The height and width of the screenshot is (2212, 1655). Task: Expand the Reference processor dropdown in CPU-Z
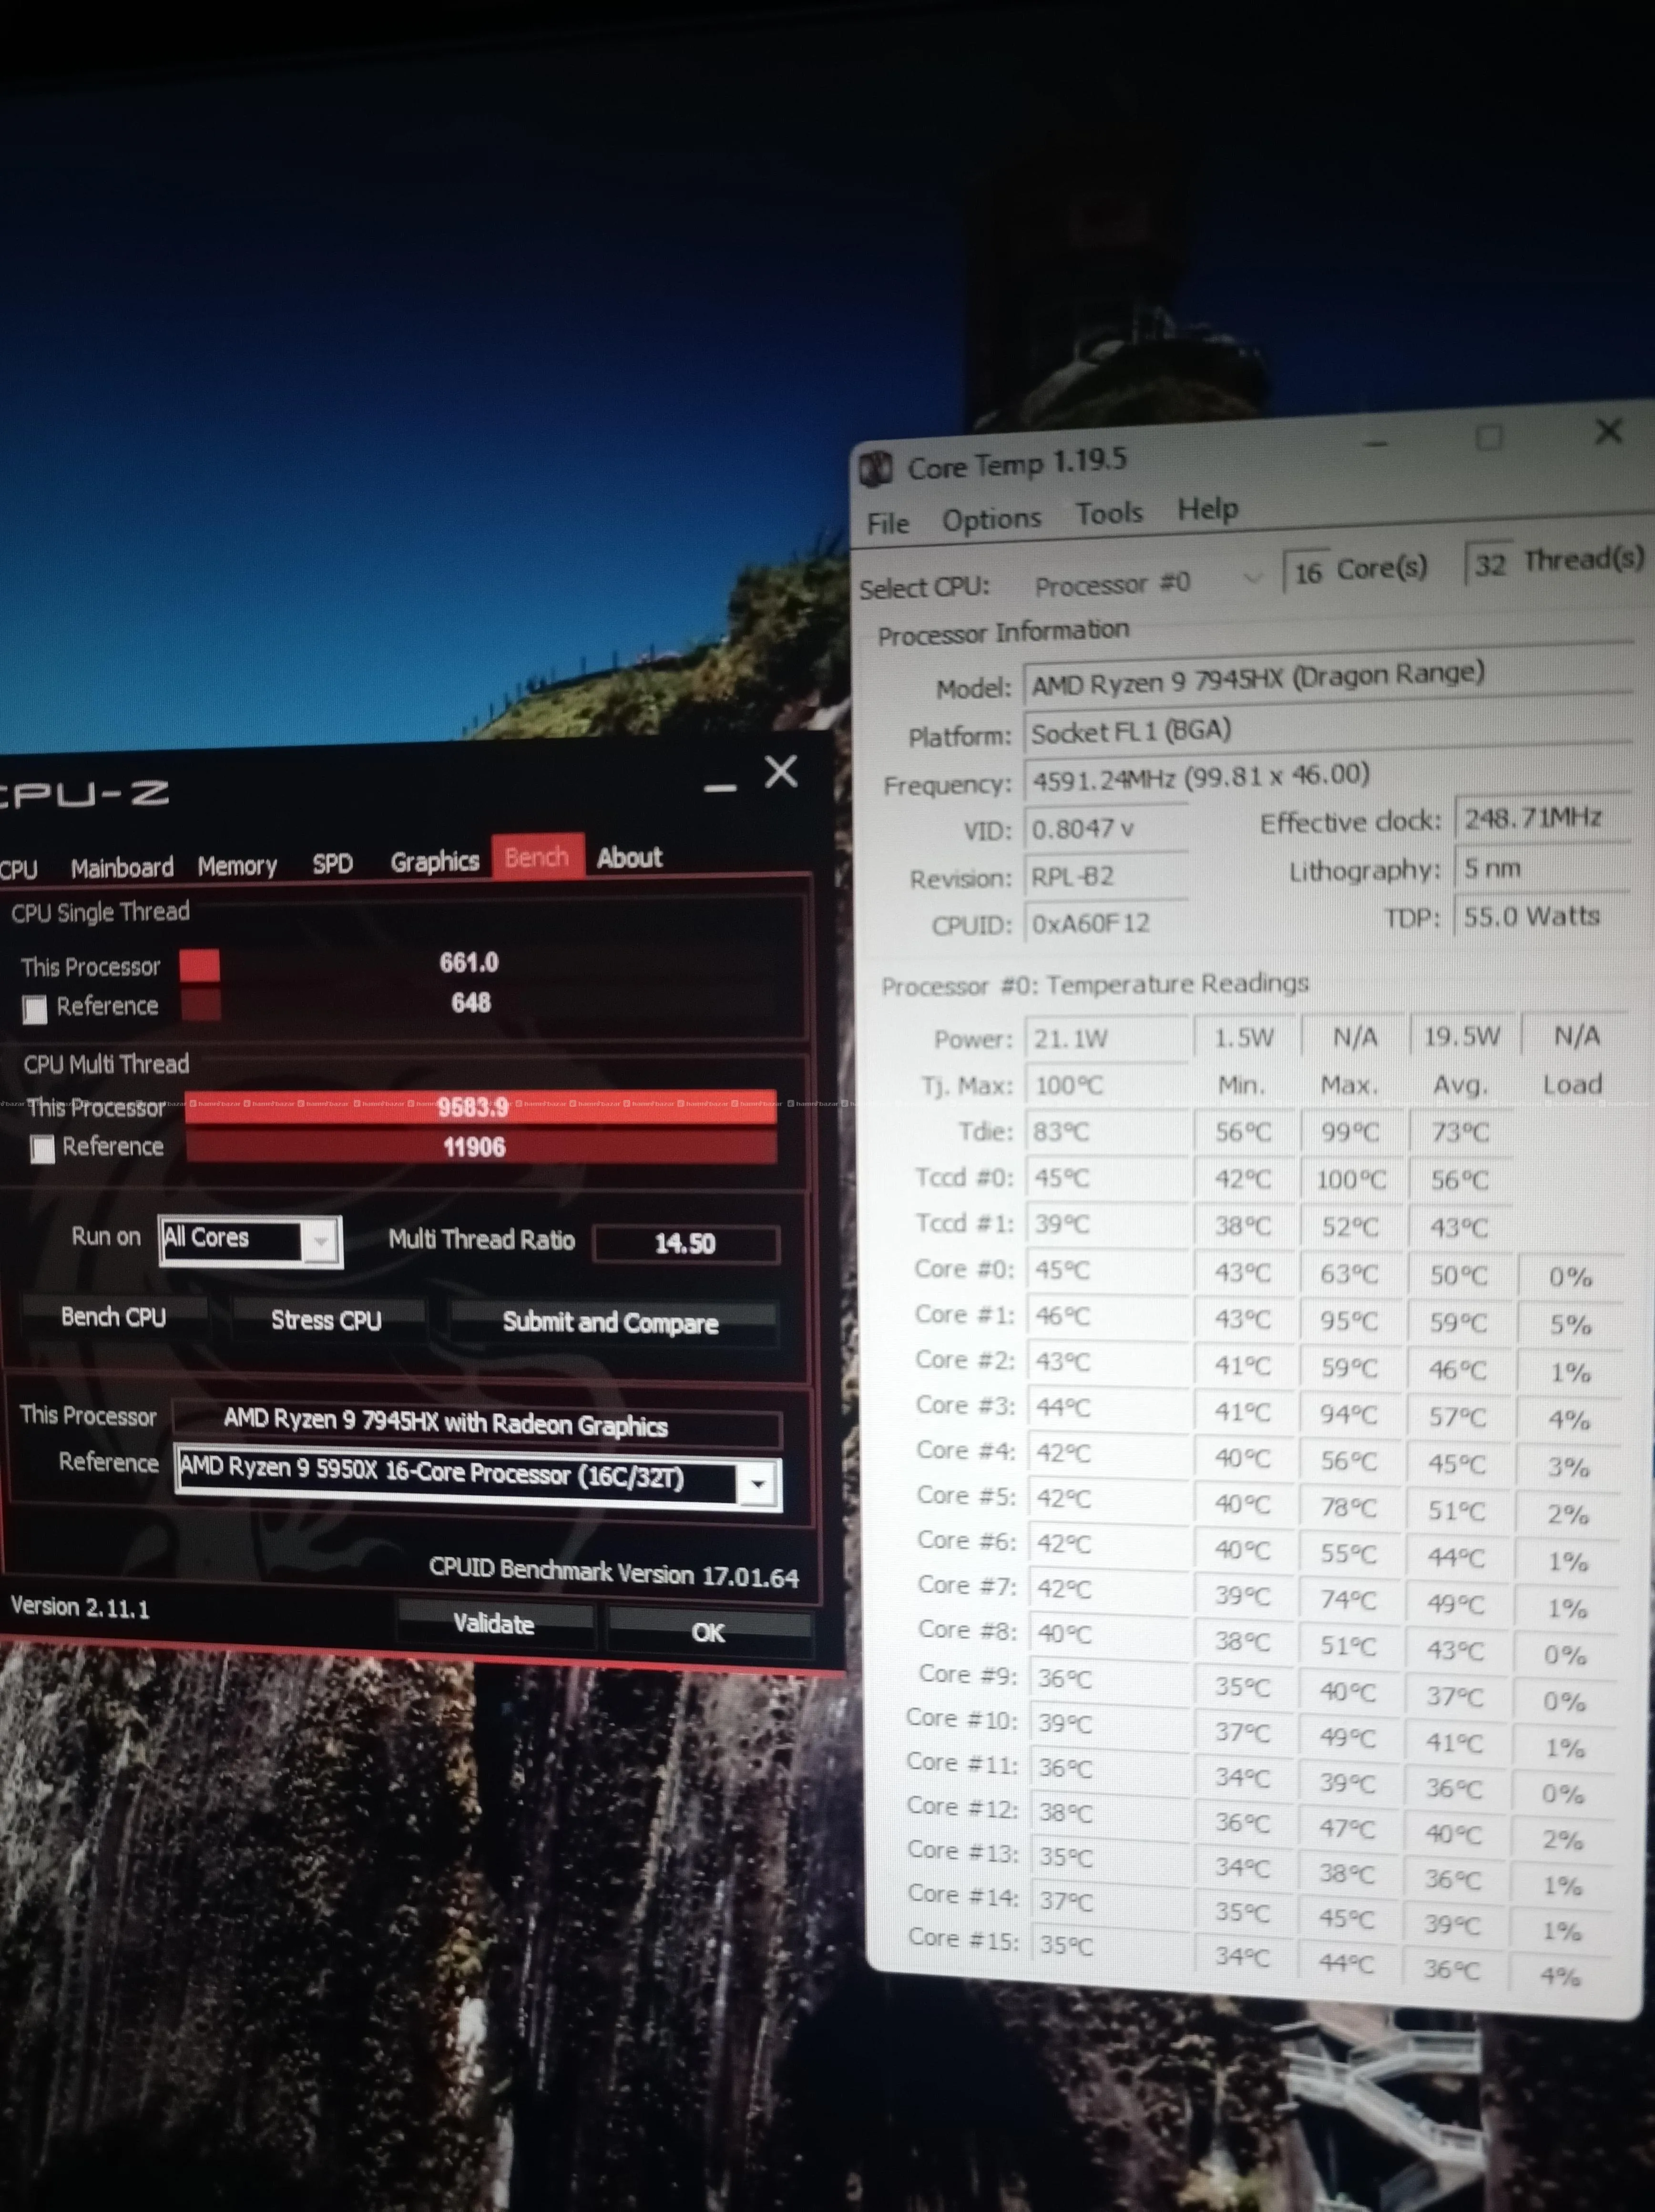click(758, 1485)
